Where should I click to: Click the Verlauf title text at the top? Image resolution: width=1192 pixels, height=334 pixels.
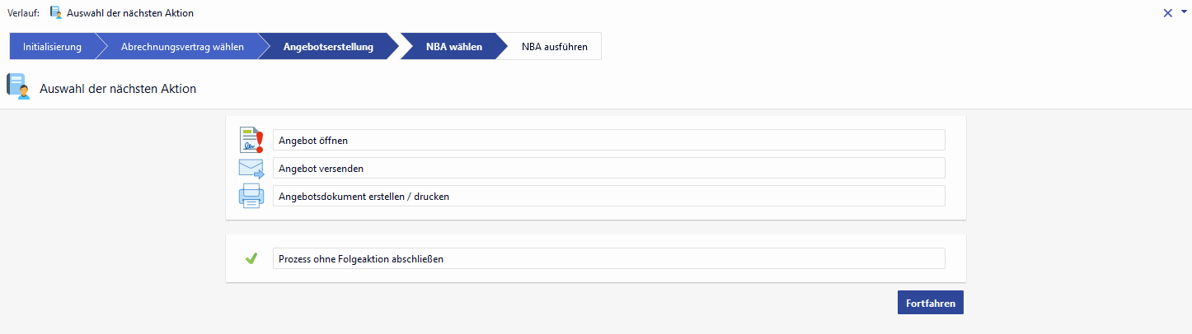pyautogui.click(x=130, y=13)
